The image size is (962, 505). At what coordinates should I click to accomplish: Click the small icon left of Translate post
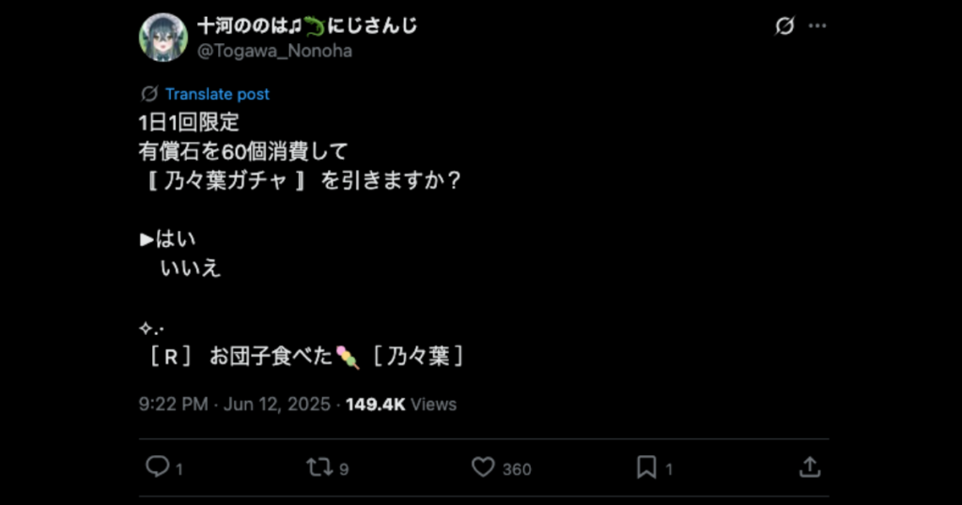(x=148, y=94)
